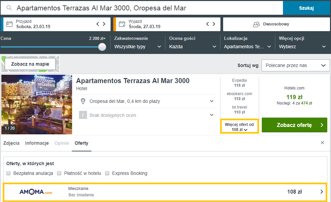Tick the Express Booking checkbox
The width and height of the screenshot is (331, 202).
point(108,173)
